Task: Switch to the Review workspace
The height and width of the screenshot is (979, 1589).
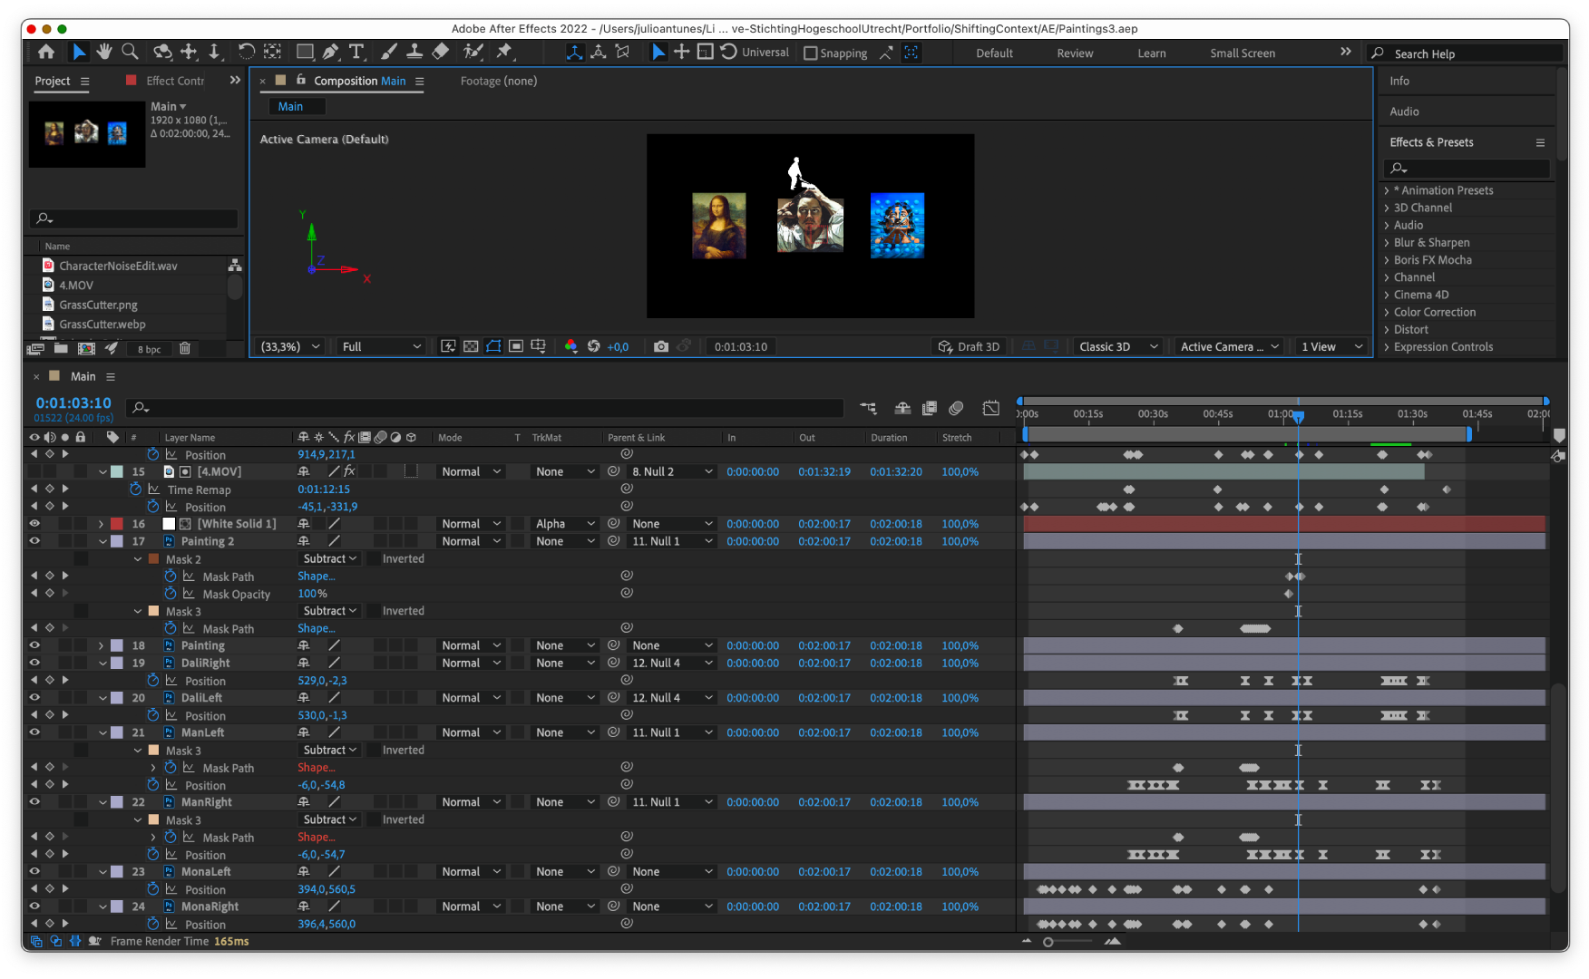Action: click(1075, 53)
